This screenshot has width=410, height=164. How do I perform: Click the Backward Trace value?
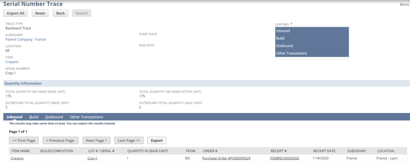tap(18, 28)
